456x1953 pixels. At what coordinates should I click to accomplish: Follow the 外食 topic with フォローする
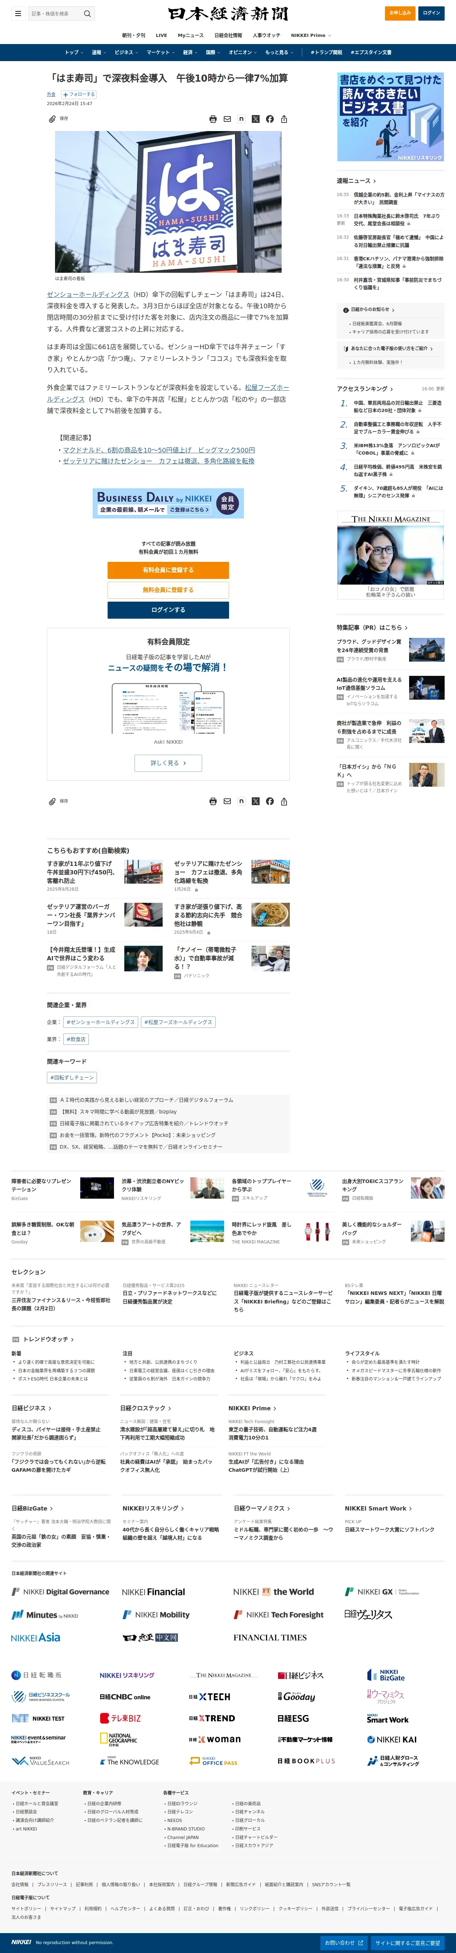coord(79,95)
